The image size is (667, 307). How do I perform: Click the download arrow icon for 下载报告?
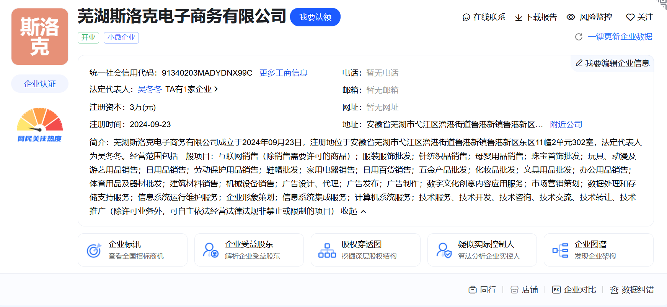tap(519, 18)
